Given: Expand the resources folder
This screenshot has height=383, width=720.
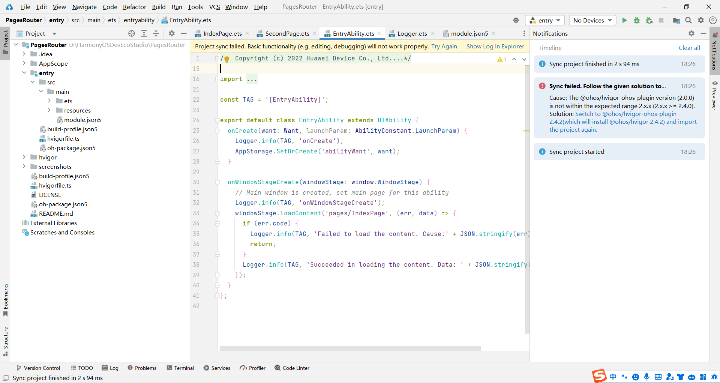Looking at the screenshot, I should pos(49,110).
